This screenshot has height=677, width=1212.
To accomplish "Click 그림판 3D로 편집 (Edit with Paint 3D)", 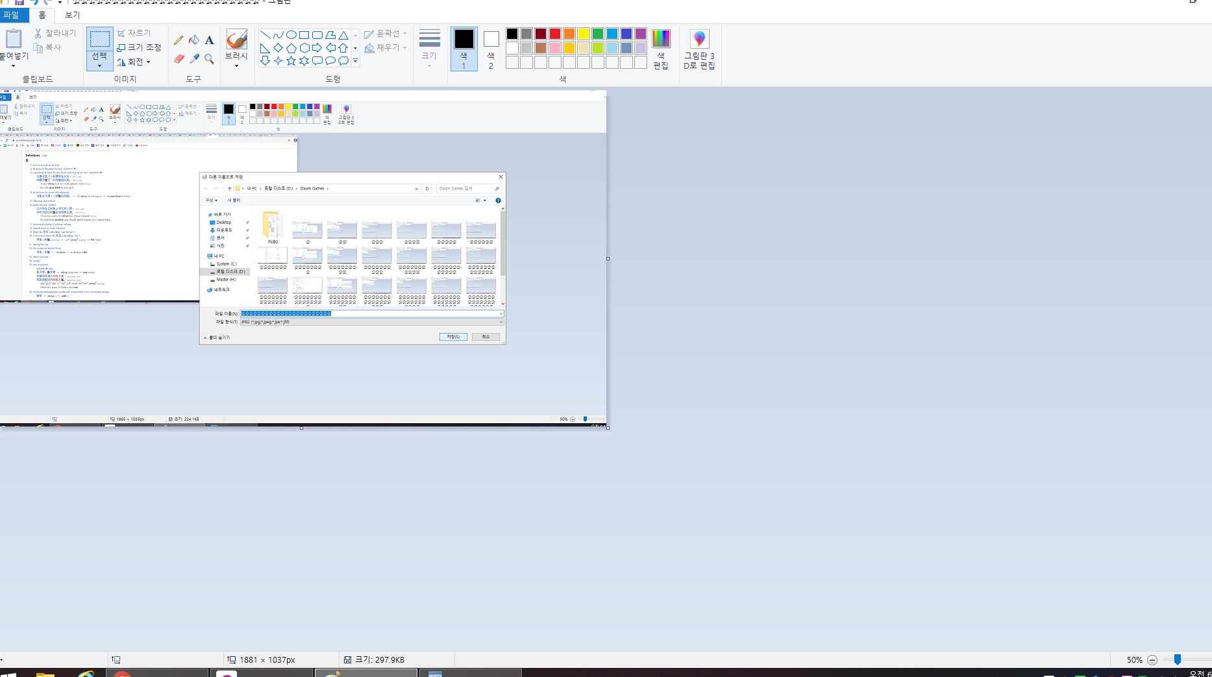I will click(x=699, y=49).
